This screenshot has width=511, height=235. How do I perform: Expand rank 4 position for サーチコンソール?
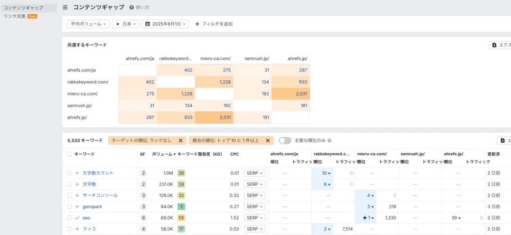[370, 195]
